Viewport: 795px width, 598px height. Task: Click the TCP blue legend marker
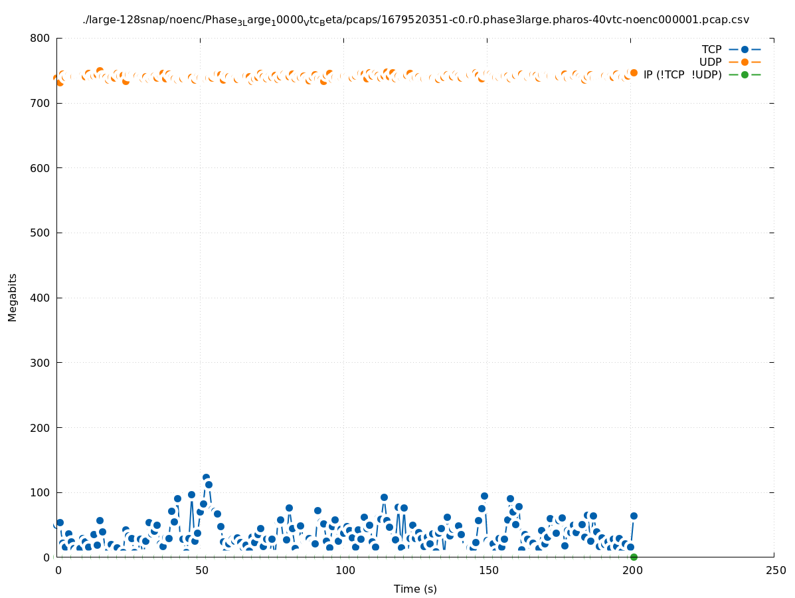point(745,49)
